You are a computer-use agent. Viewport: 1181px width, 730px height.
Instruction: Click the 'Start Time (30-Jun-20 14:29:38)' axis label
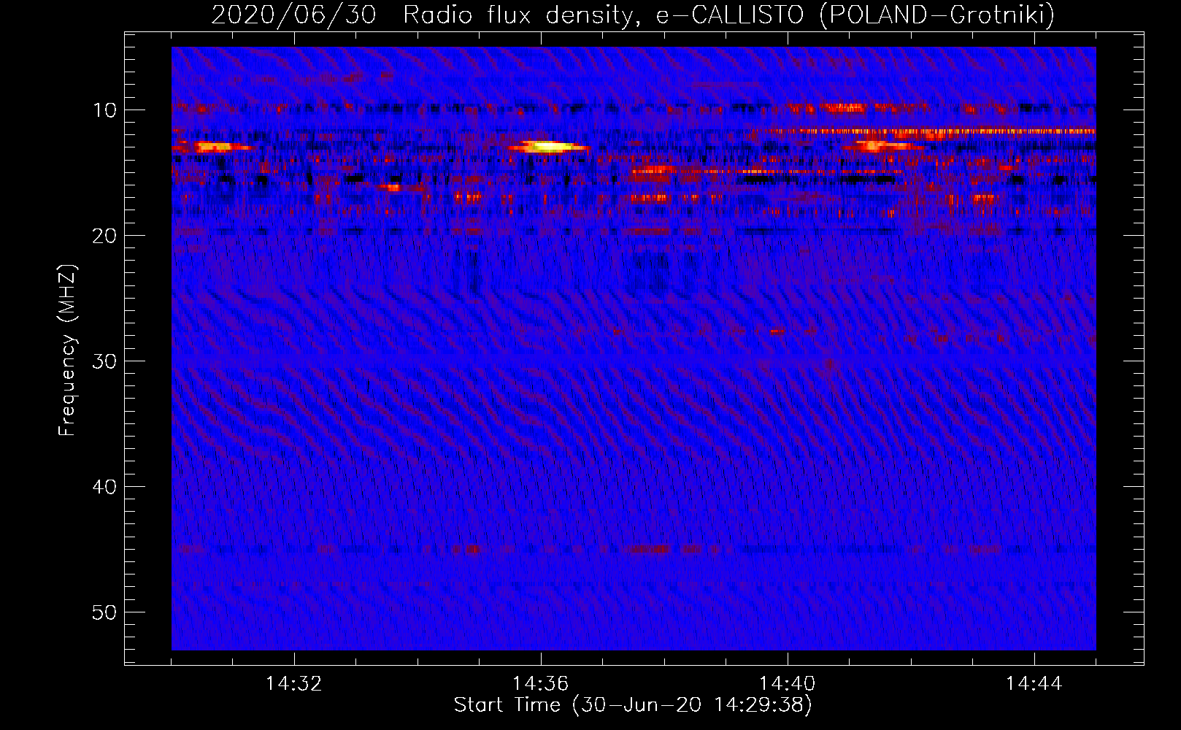[x=633, y=705]
